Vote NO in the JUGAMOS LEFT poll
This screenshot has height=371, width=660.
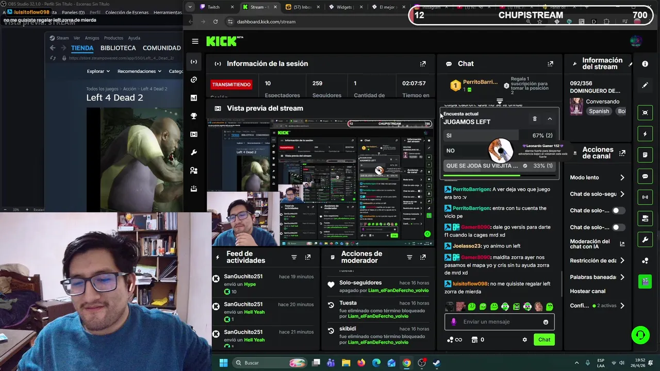(499, 150)
